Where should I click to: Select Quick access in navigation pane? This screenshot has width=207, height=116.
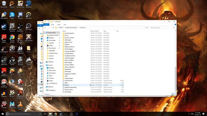52,33
